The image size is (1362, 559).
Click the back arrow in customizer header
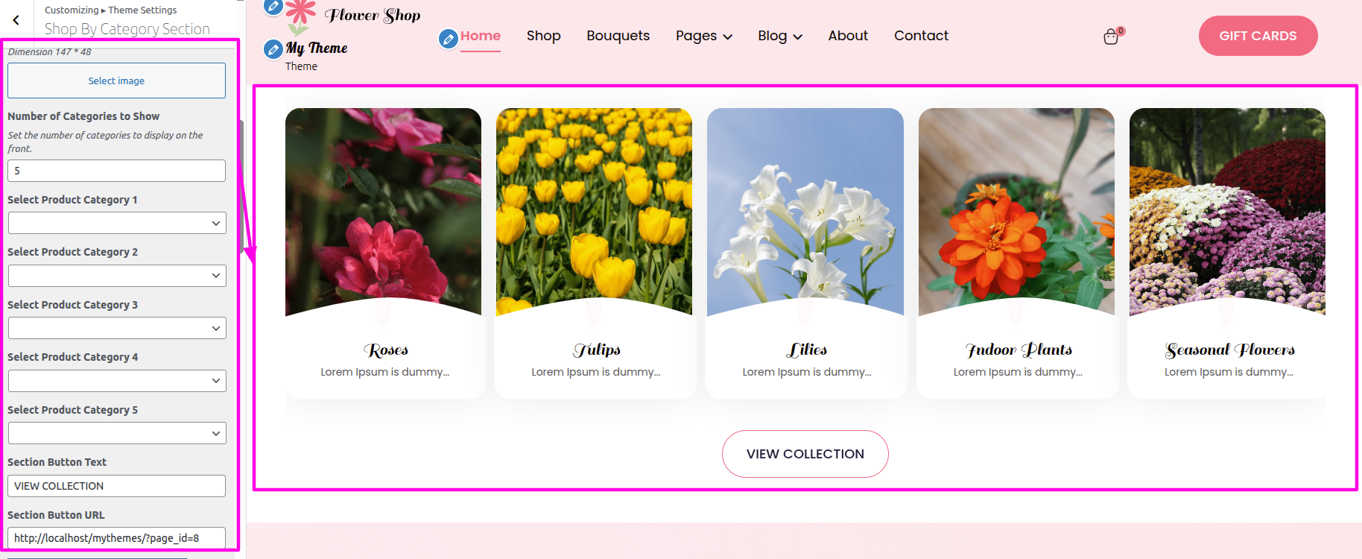point(16,20)
